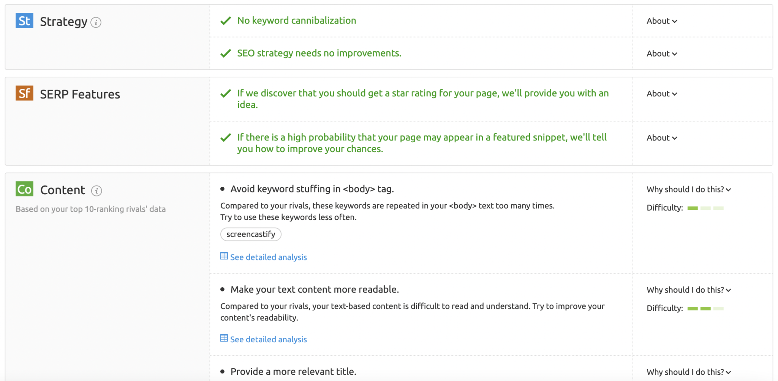Click checkmark beside No keyword cannibalization
Viewport: 778px width, 381px height.
226,21
